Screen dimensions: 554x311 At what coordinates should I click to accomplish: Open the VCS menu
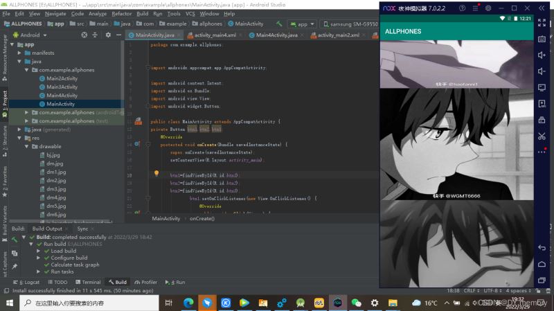click(190, 13)
